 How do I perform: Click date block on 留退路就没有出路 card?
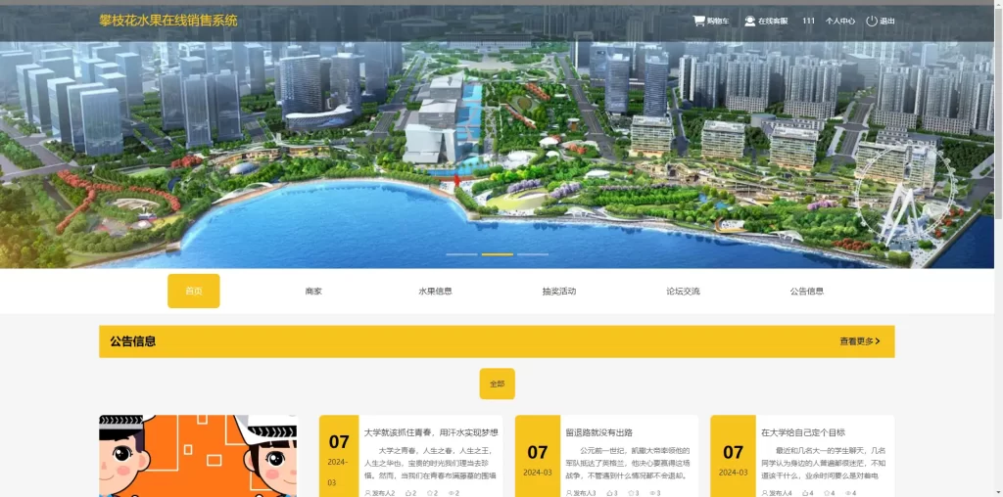click(538, 456)
